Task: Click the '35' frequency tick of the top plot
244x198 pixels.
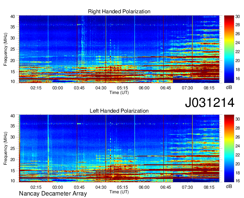Action: (x=13, y=27)
